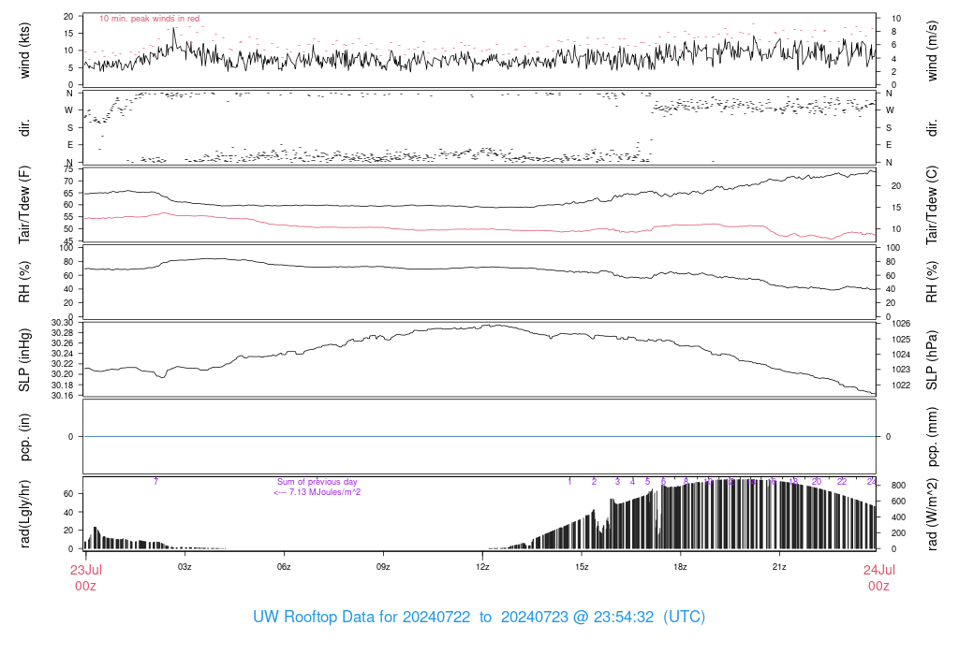This screenshot has width=959, height=655.
Task: Click the 7.13 MJoules/m^2 value text
Action: coord(317,492)
